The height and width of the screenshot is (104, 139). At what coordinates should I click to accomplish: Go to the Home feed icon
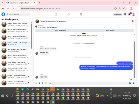pos(56,14)
